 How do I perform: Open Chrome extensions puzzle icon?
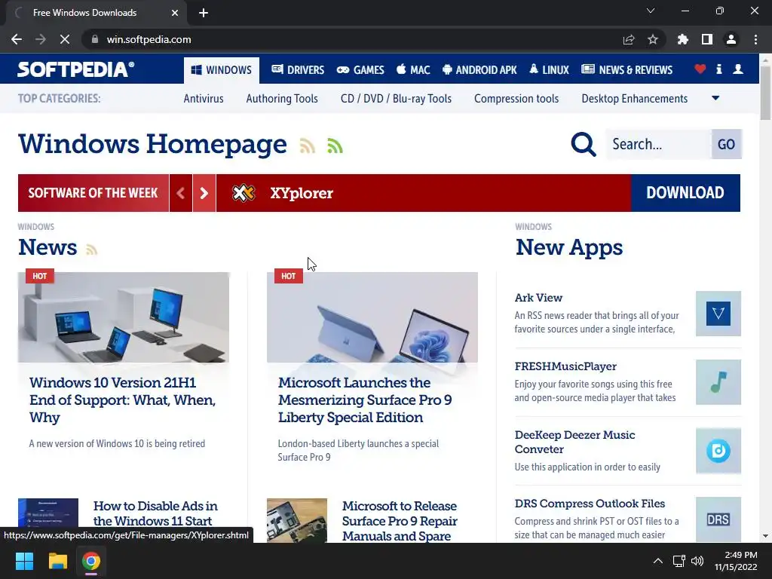[683, 39]
